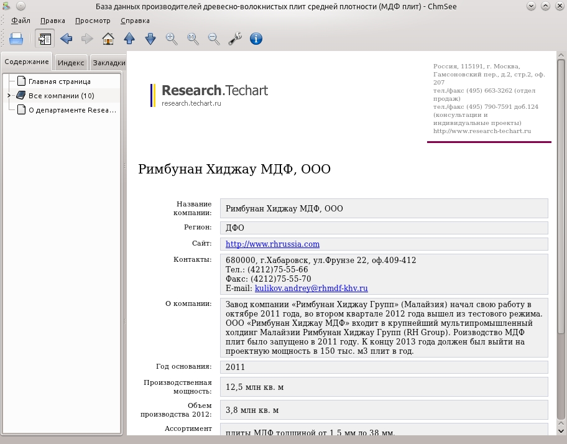Open the Просмотр menu
The width and height of the screenshot is (567, 444).
click(93, 21)
